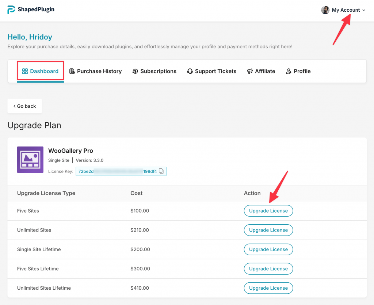
Task: Click the $200.00 cost value
Action: point(140,249)
